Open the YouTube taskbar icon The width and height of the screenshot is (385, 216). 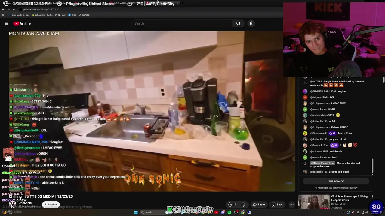[216, 212]
